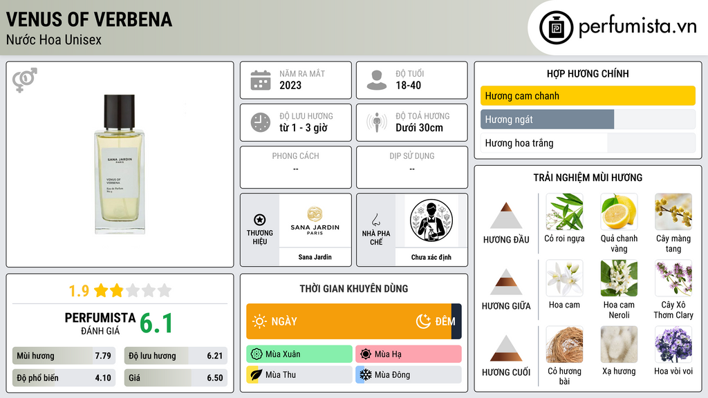Screen dimensions: 708x398
Task: Click the Dịp sử dụng occasion box
Action: coord(412,167)
